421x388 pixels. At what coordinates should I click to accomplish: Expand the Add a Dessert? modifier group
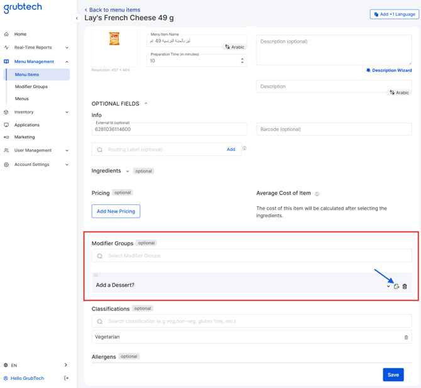(388, 286)
